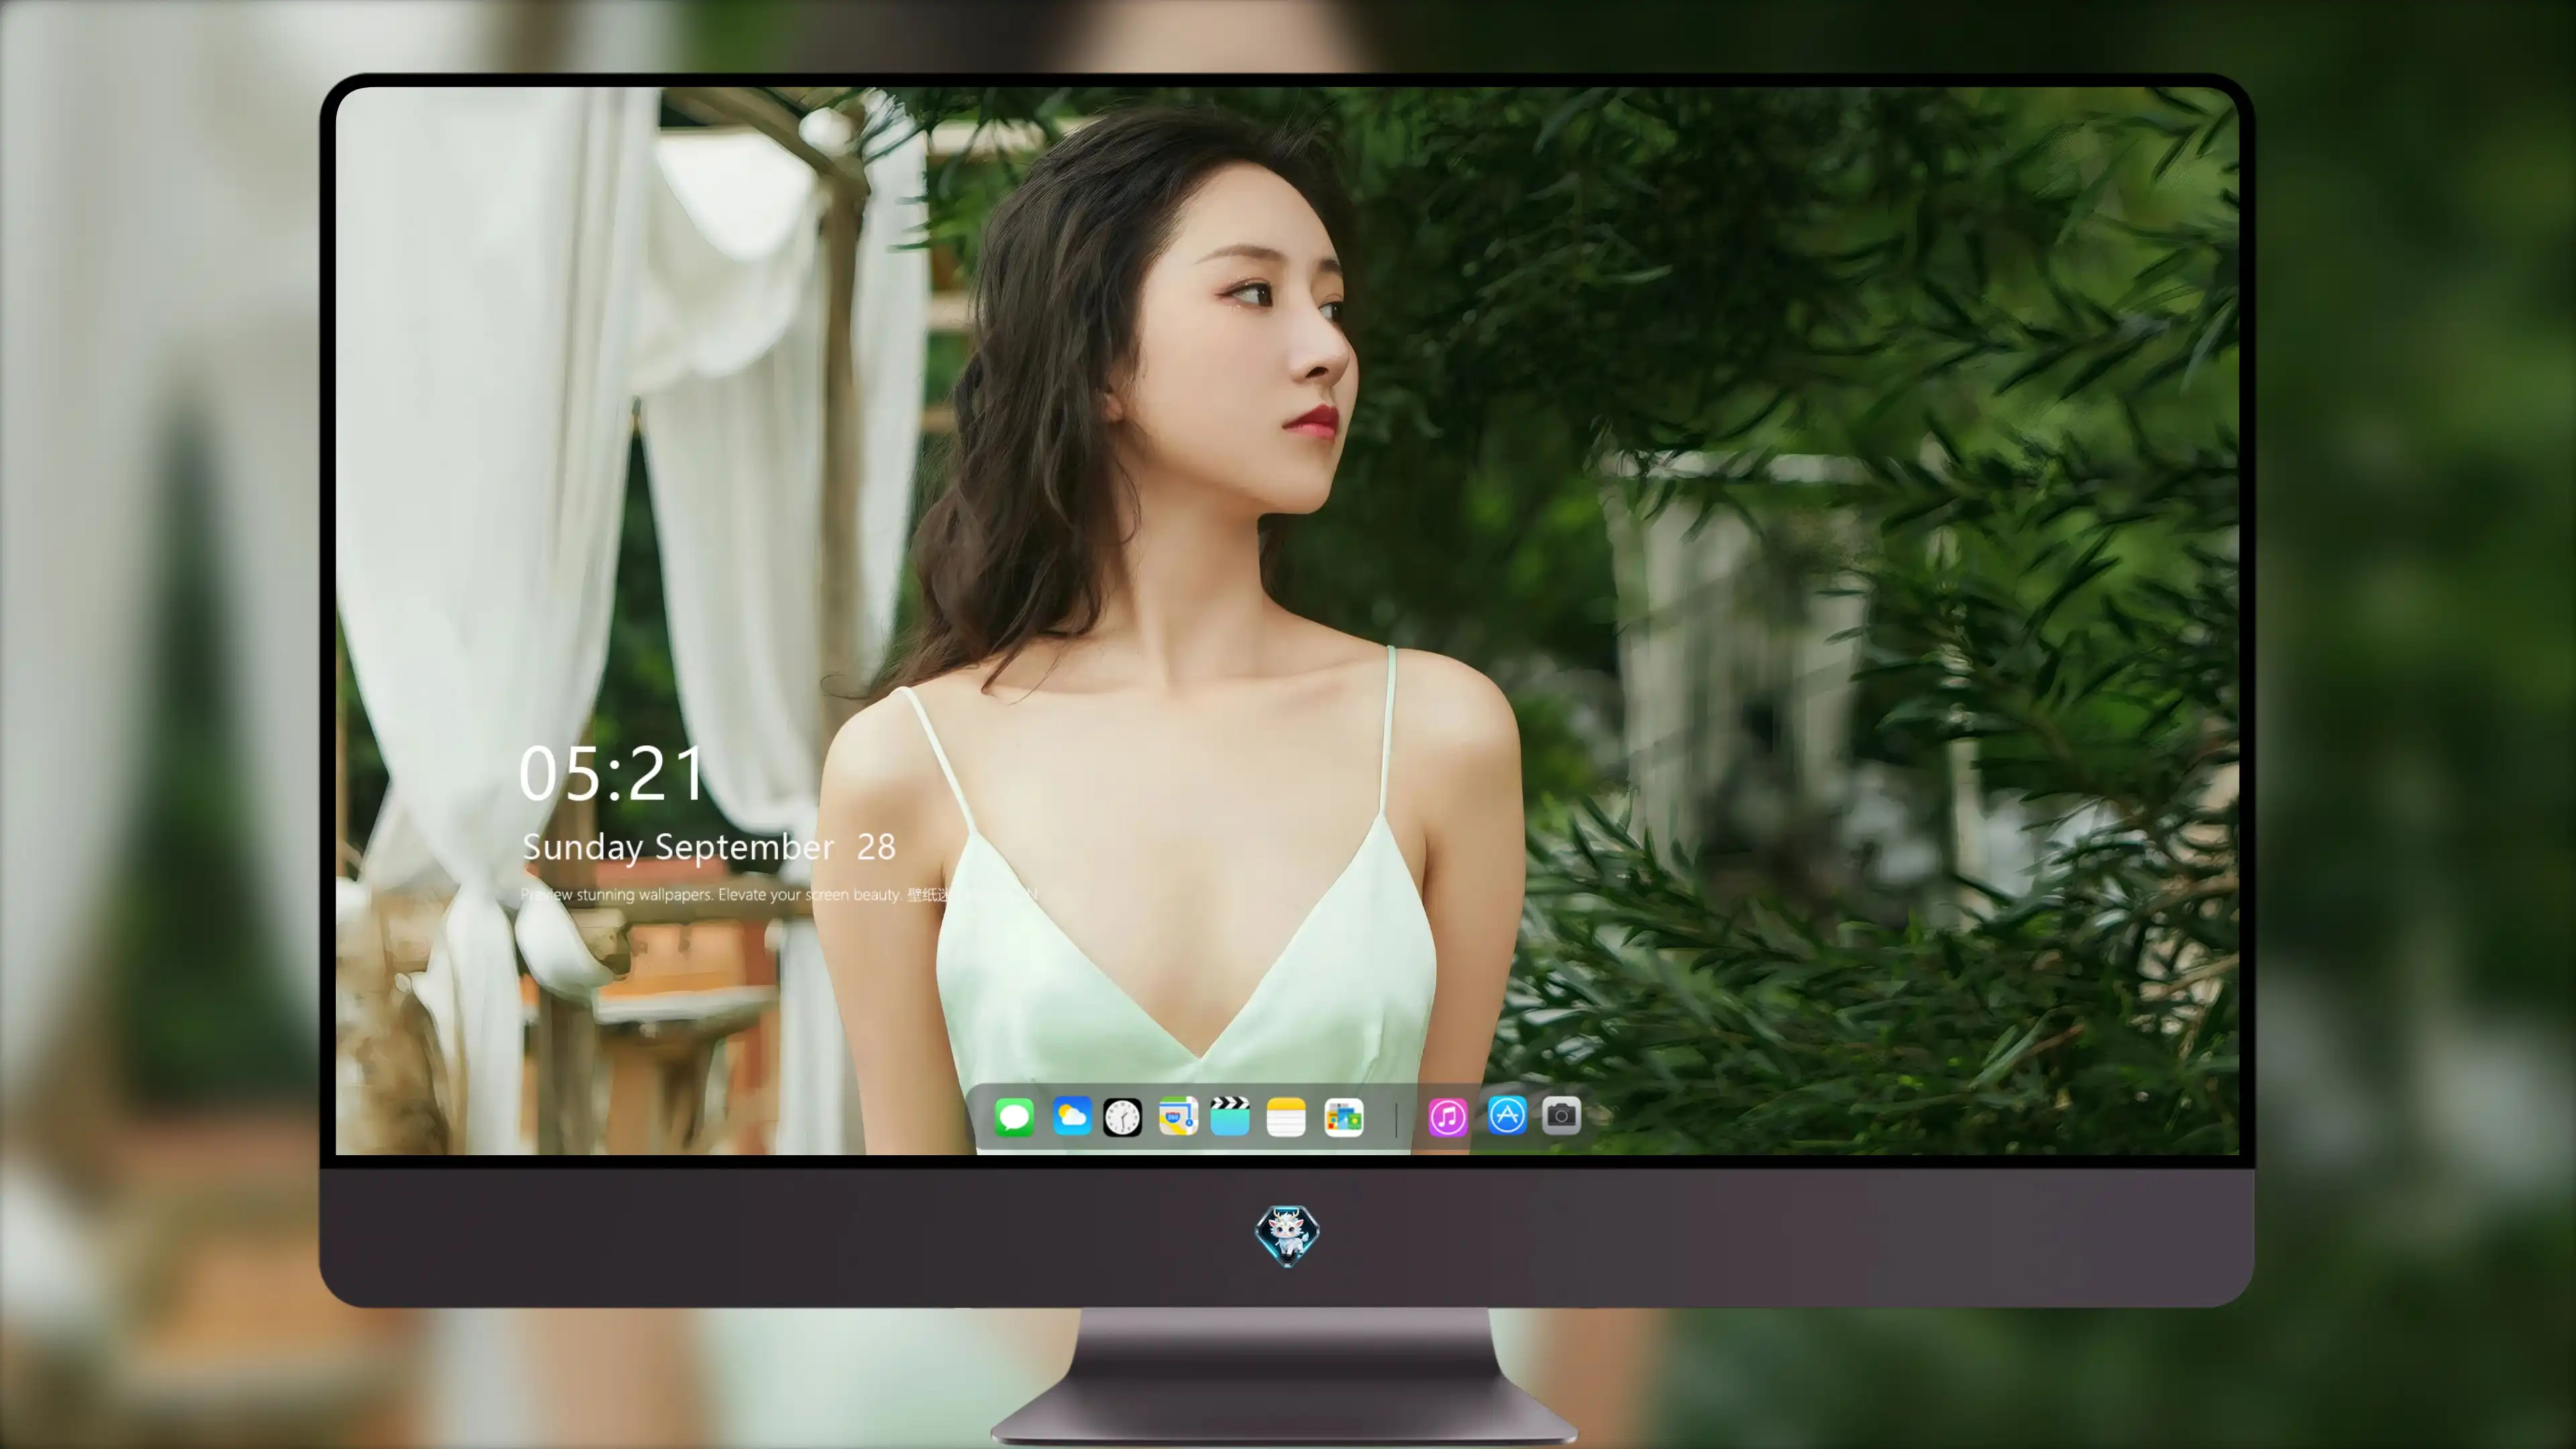The height and width of the screenshot is (1449, 2576).
Task: Launch the pink iTunes music icon
Action: click(1447, 1117)
